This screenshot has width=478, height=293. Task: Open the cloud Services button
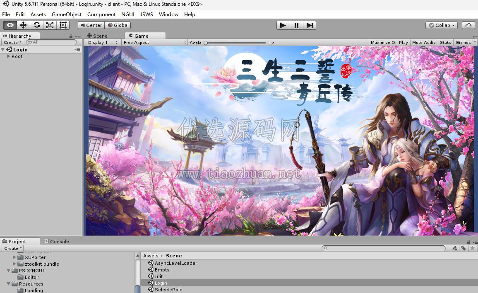click(x=468, y=25)
